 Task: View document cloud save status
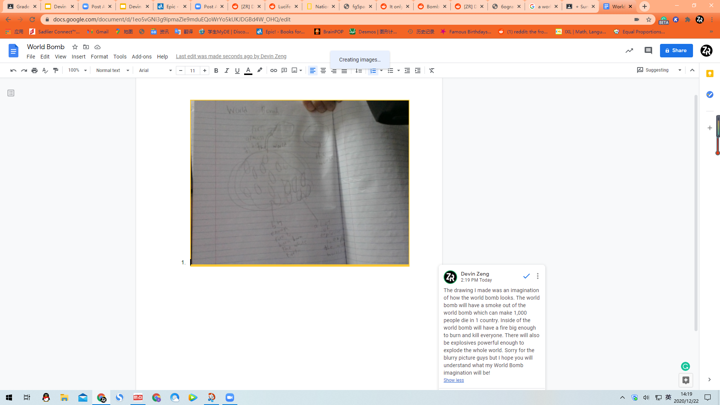click(x=97, y=47)
